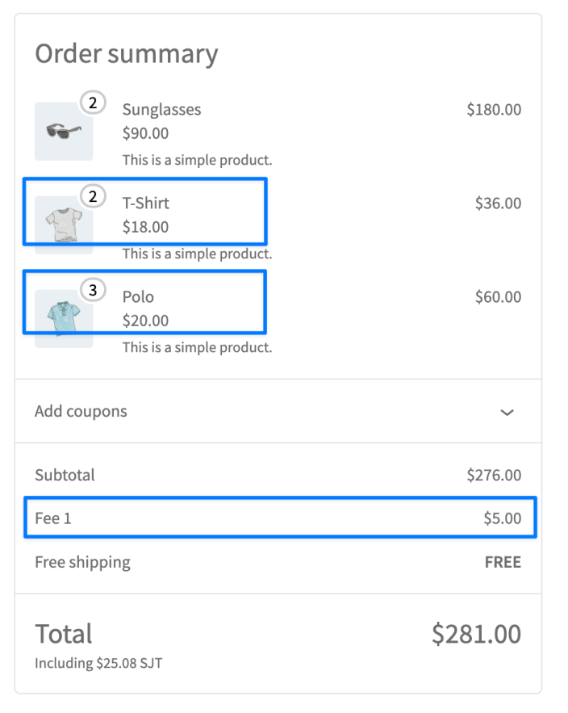Click the Fee 1 row label
Image resolution: width=568 pixels, height=713 pixels.
pyautogui.click(x=53, y=518)
